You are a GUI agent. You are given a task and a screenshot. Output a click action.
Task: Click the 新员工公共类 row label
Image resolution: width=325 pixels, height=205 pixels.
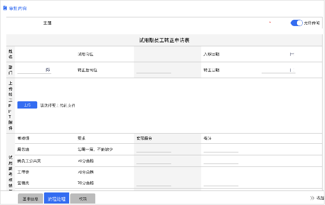[x=29, y=161]
